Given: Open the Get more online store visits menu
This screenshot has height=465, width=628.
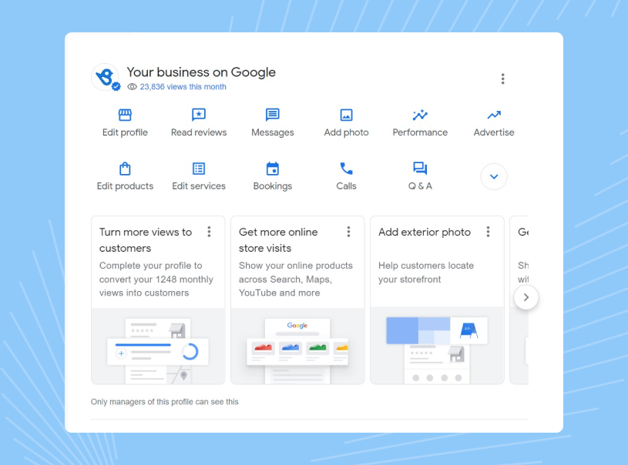Looking at the screenshot, I should click(x=349, y=231).
